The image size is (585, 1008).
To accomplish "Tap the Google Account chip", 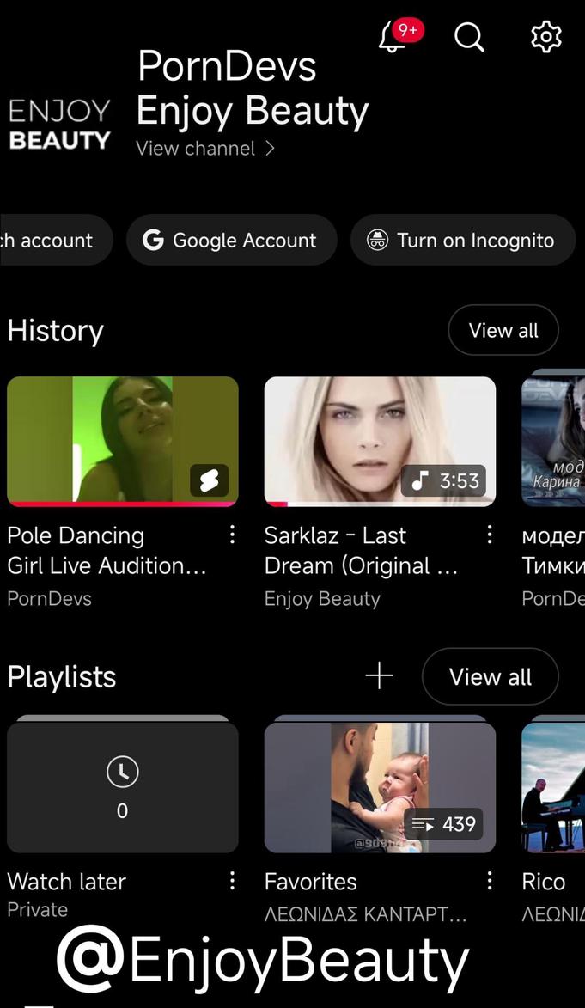I will point(231,240).
